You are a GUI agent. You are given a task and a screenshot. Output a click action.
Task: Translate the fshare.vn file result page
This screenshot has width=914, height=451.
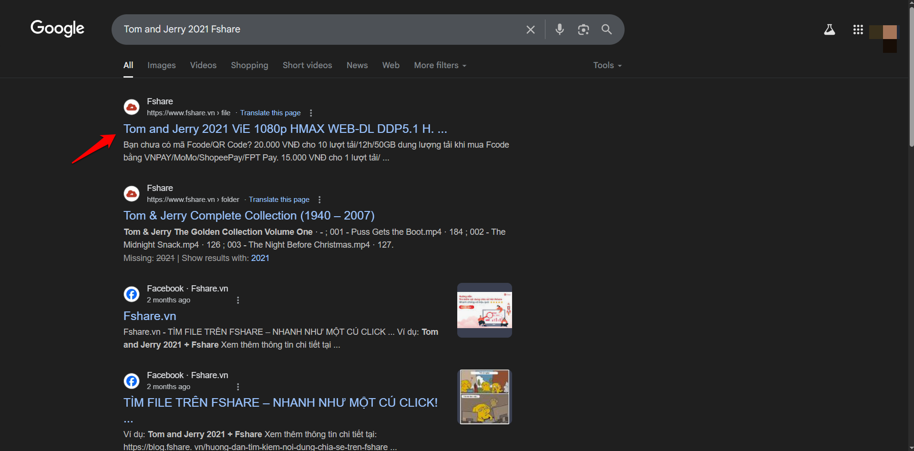(x=270, y=113)
